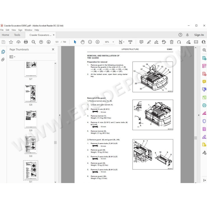Viewport: 207px width, 207px height.
Task: Click the Delete page trash icon
Action: (x=172, y=42)
